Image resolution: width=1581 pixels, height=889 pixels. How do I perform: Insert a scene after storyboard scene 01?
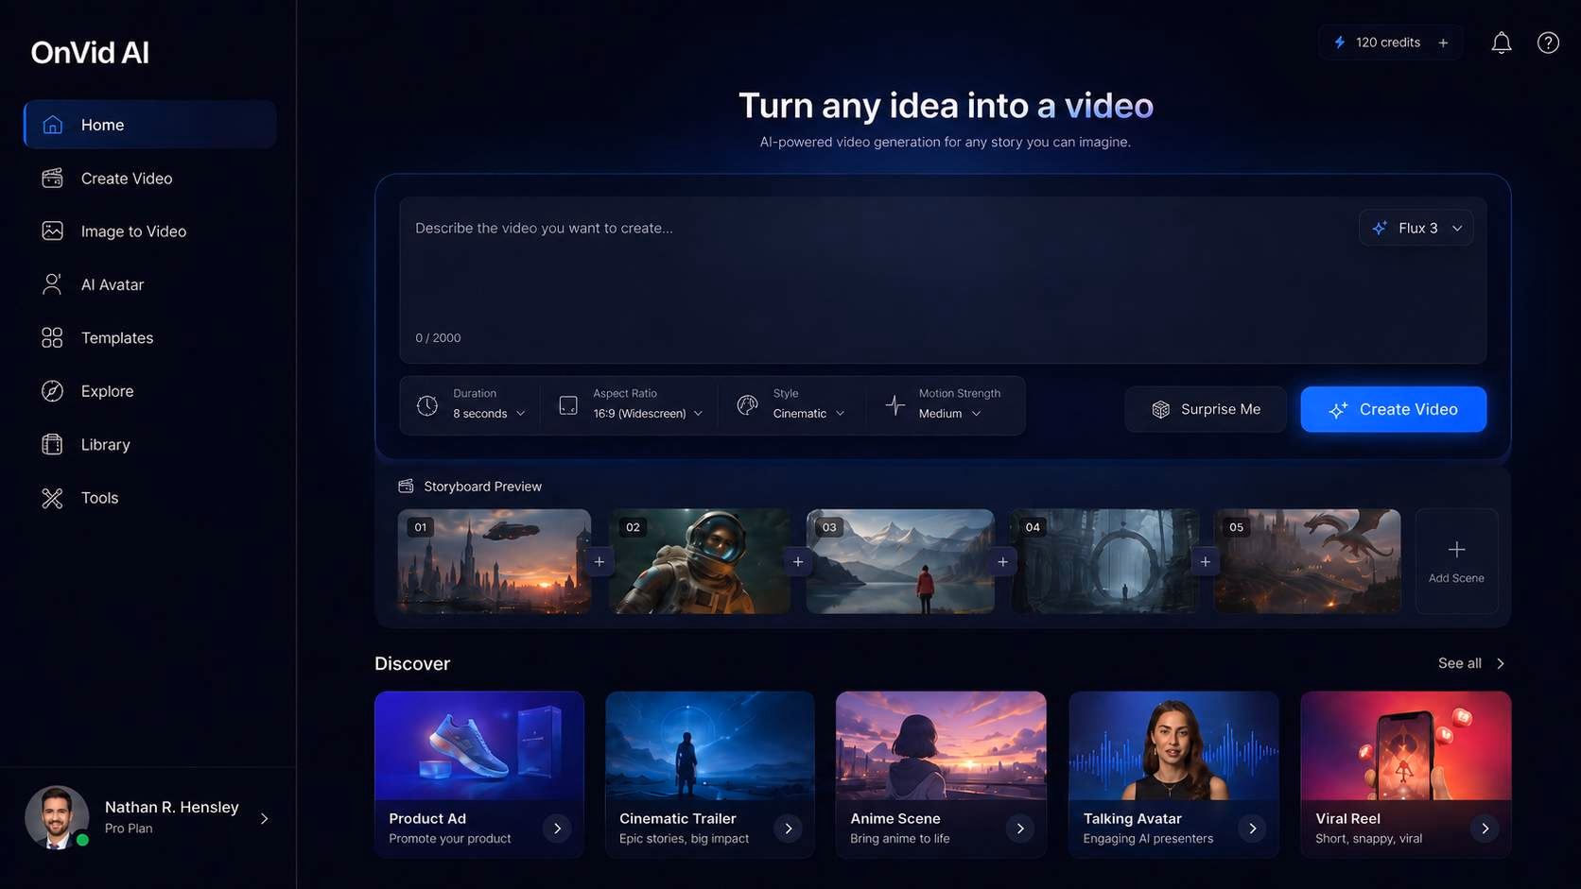[x=599, y=561]
